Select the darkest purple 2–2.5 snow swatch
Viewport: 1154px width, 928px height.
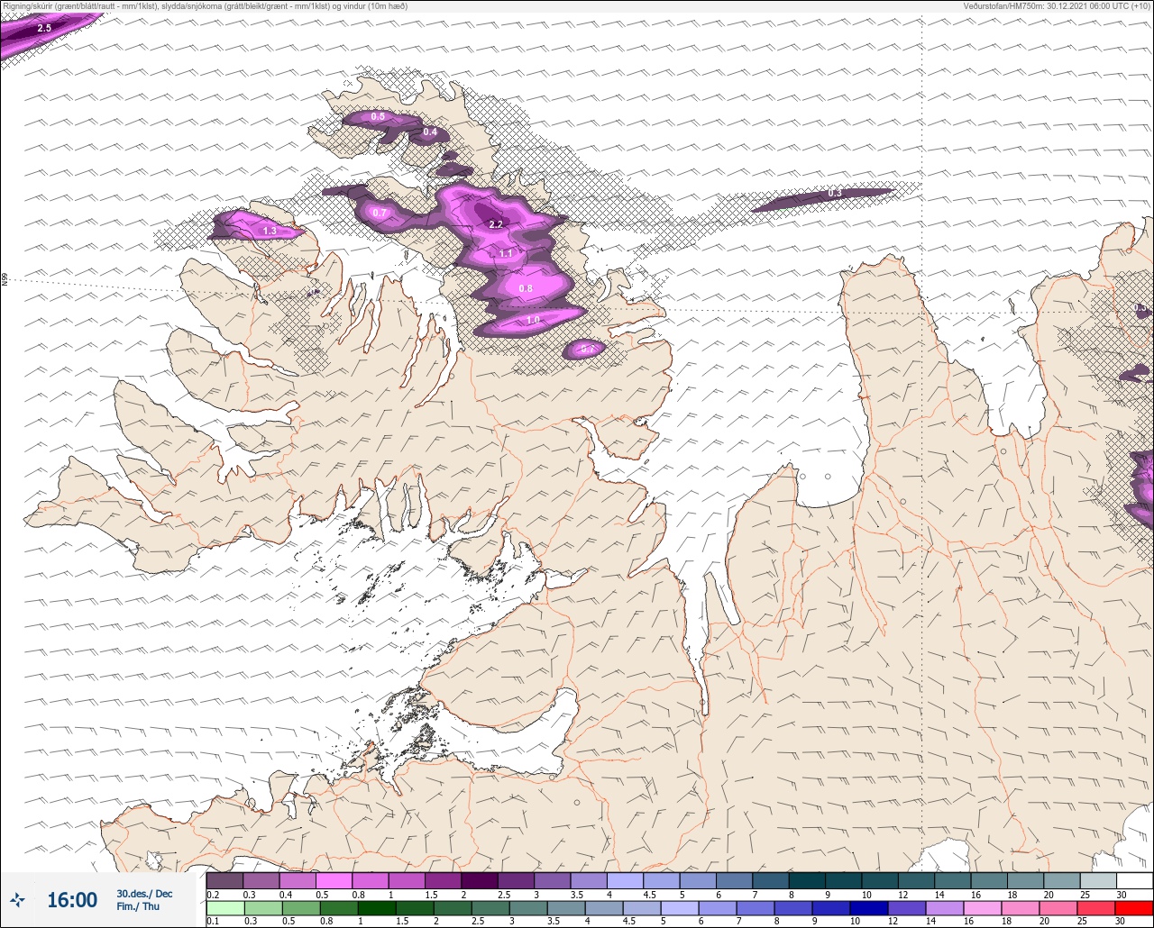click(479, 880)
